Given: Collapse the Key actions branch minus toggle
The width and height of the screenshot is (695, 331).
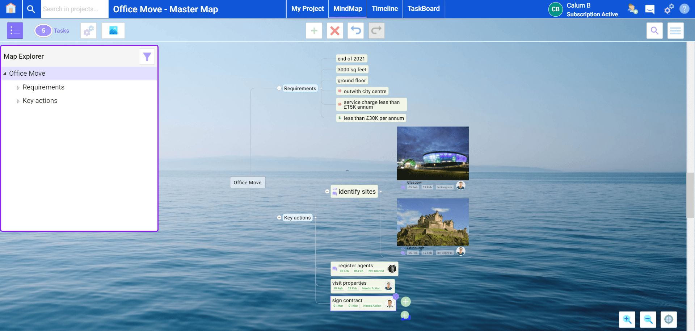Looking at the screenshot, I should [x=279, y=217].
